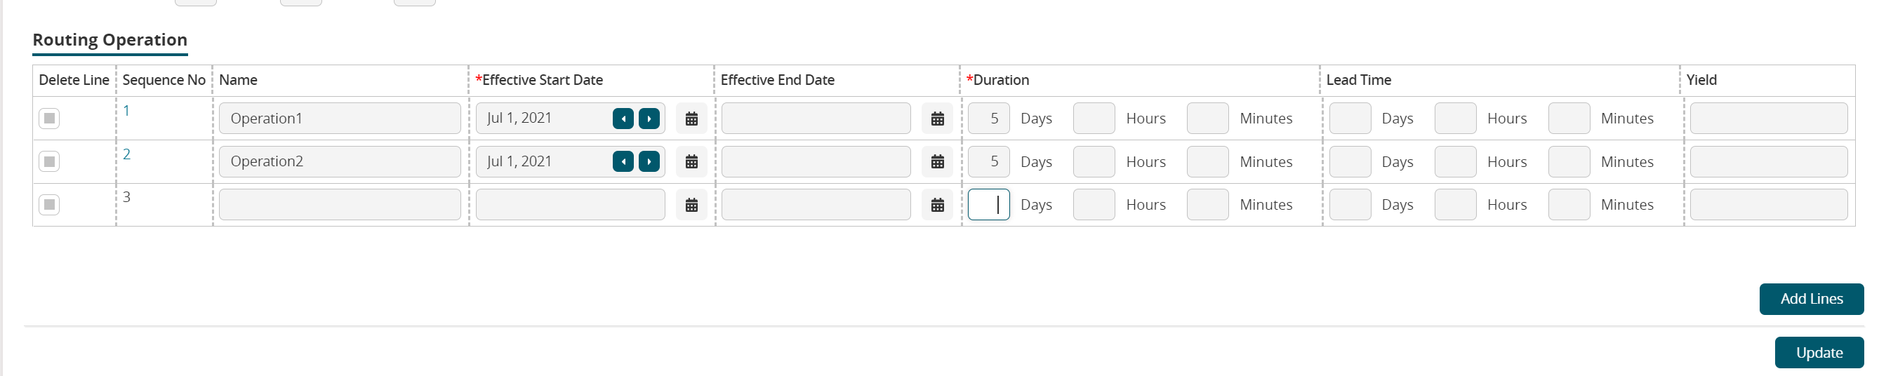Click the Yield field for Operation1
The width and height of the screenshot is (1879, 376).
point(1767,118)
